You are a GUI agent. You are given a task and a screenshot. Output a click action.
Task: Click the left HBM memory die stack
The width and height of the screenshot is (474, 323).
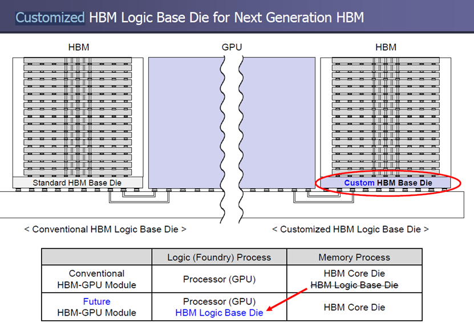78,117
